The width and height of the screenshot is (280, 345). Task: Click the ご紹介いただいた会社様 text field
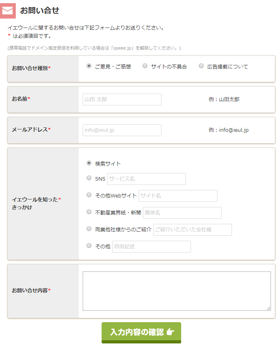192,230
